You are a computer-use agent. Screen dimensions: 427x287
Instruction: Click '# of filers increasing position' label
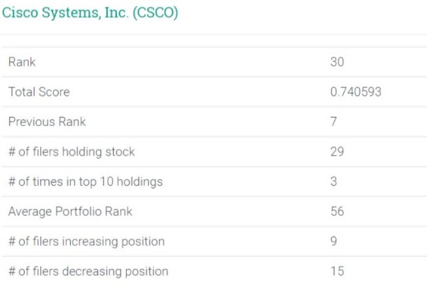(x=86, y=241)
